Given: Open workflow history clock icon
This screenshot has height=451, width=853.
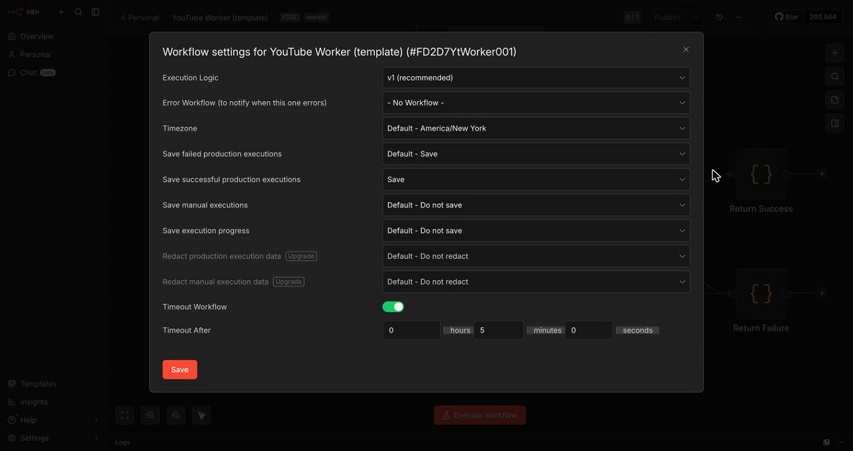Looking at the screenshot, I should 719,17.
